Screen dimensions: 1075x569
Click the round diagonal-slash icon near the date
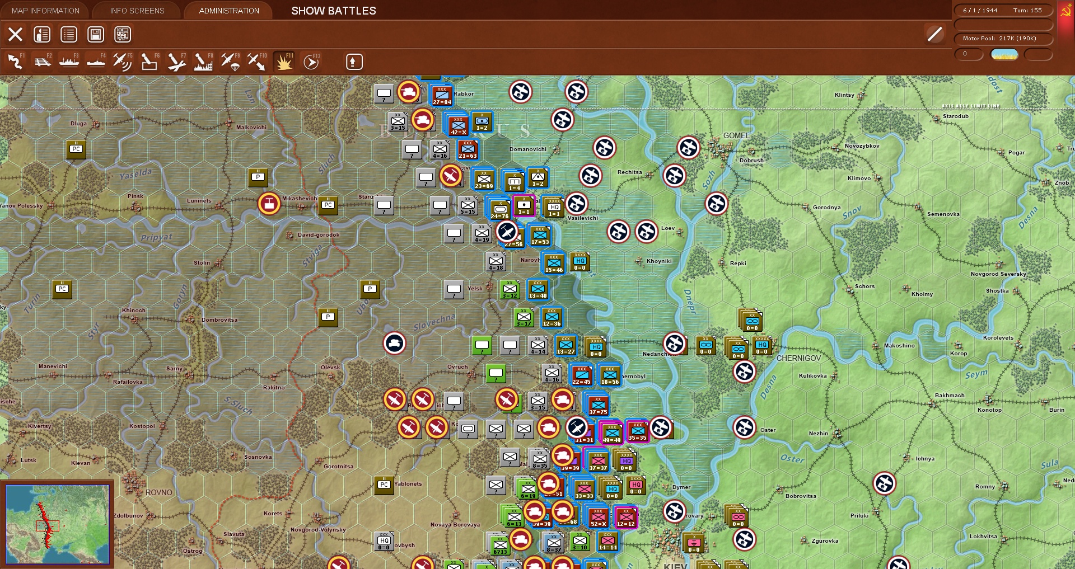pyautogui.click(x=934, y=34)
